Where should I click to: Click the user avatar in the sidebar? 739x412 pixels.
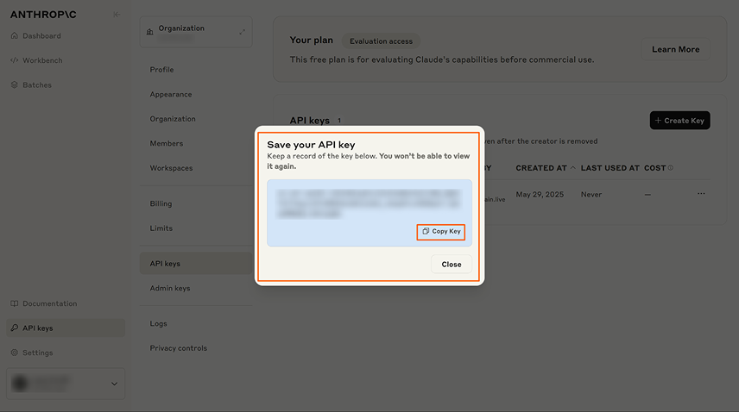(20, 384)
